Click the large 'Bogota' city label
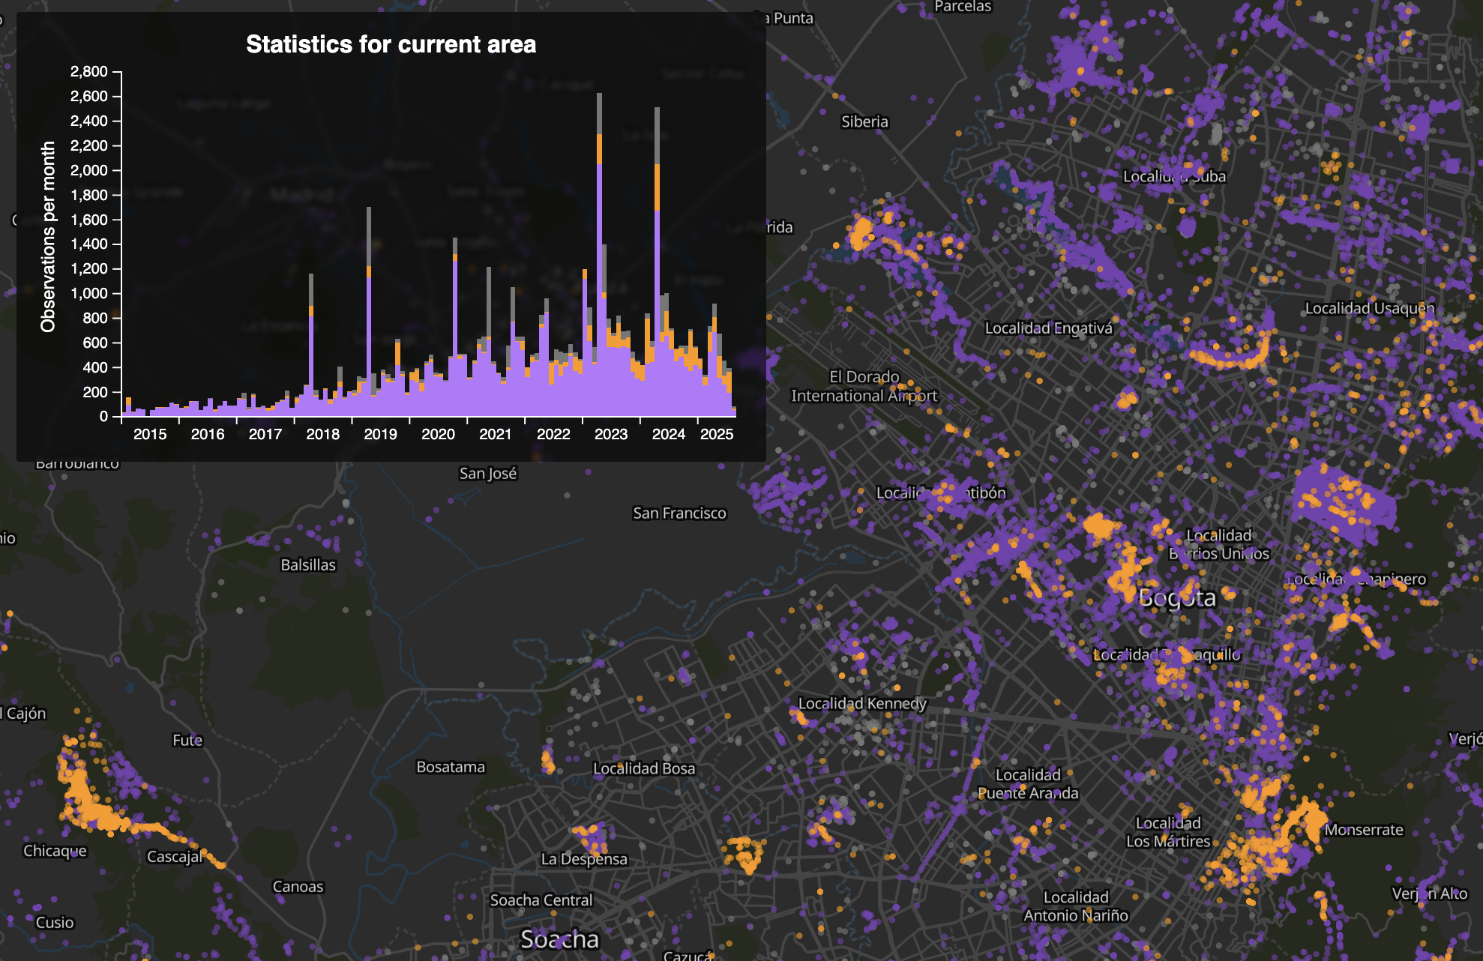This screenshot has width=1483, height=961. click(x=1177, y=597)
